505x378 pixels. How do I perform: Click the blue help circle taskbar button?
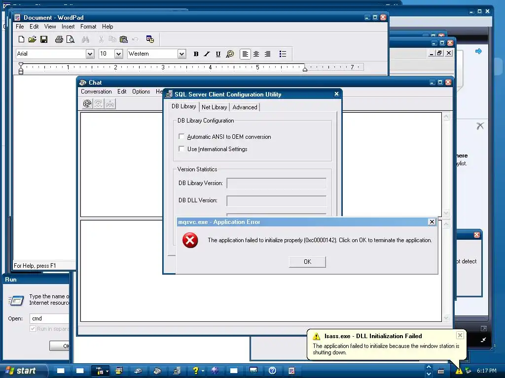[x=272, y=371]
